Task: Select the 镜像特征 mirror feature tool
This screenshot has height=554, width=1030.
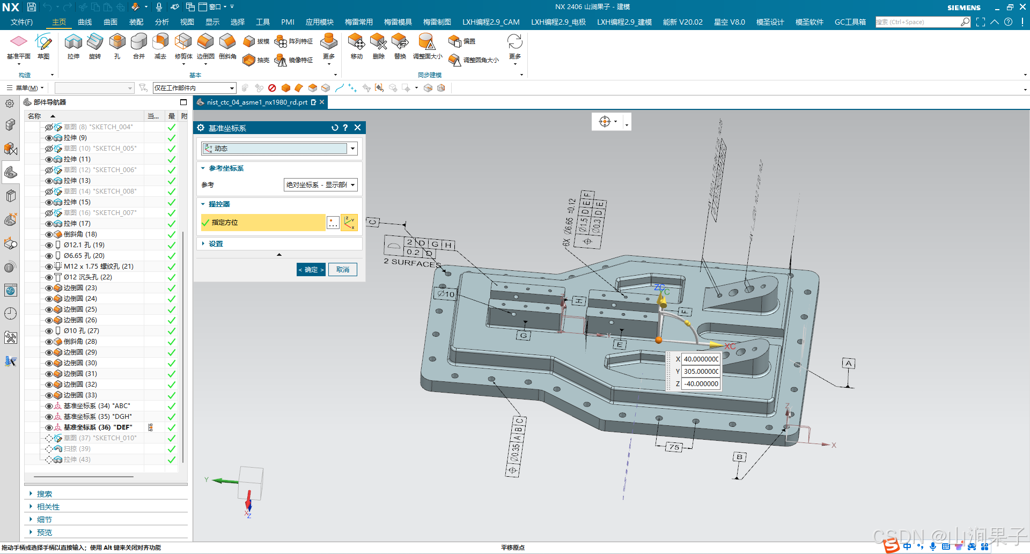Action: coord(293,60)
